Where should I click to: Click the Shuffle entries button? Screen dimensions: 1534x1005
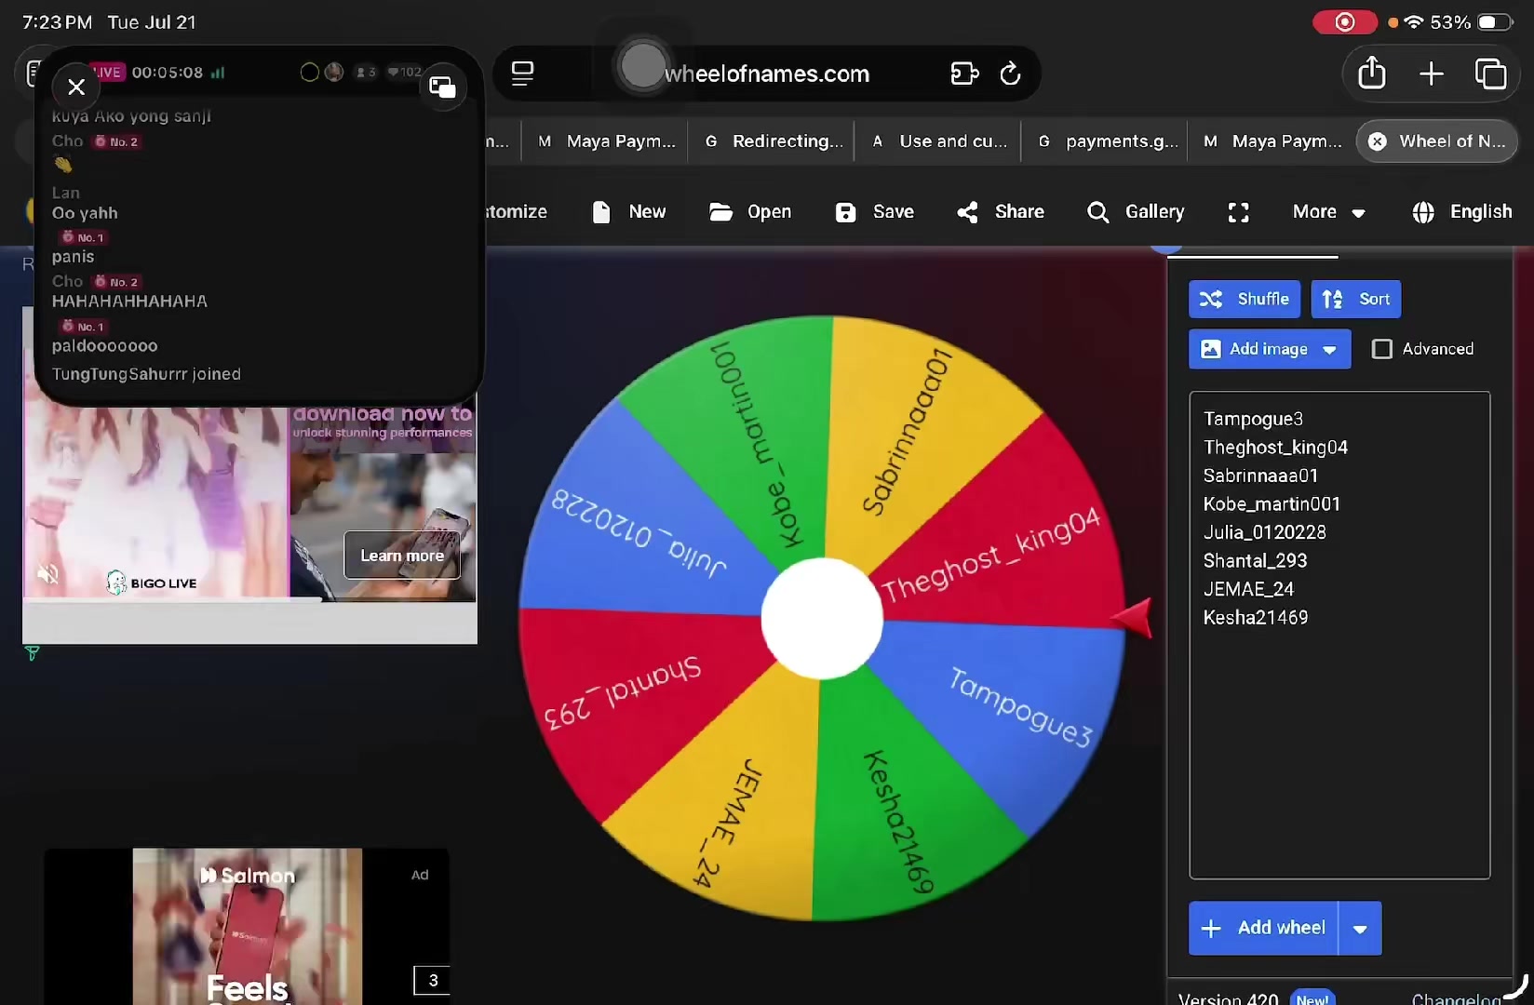pos(1244,299)
